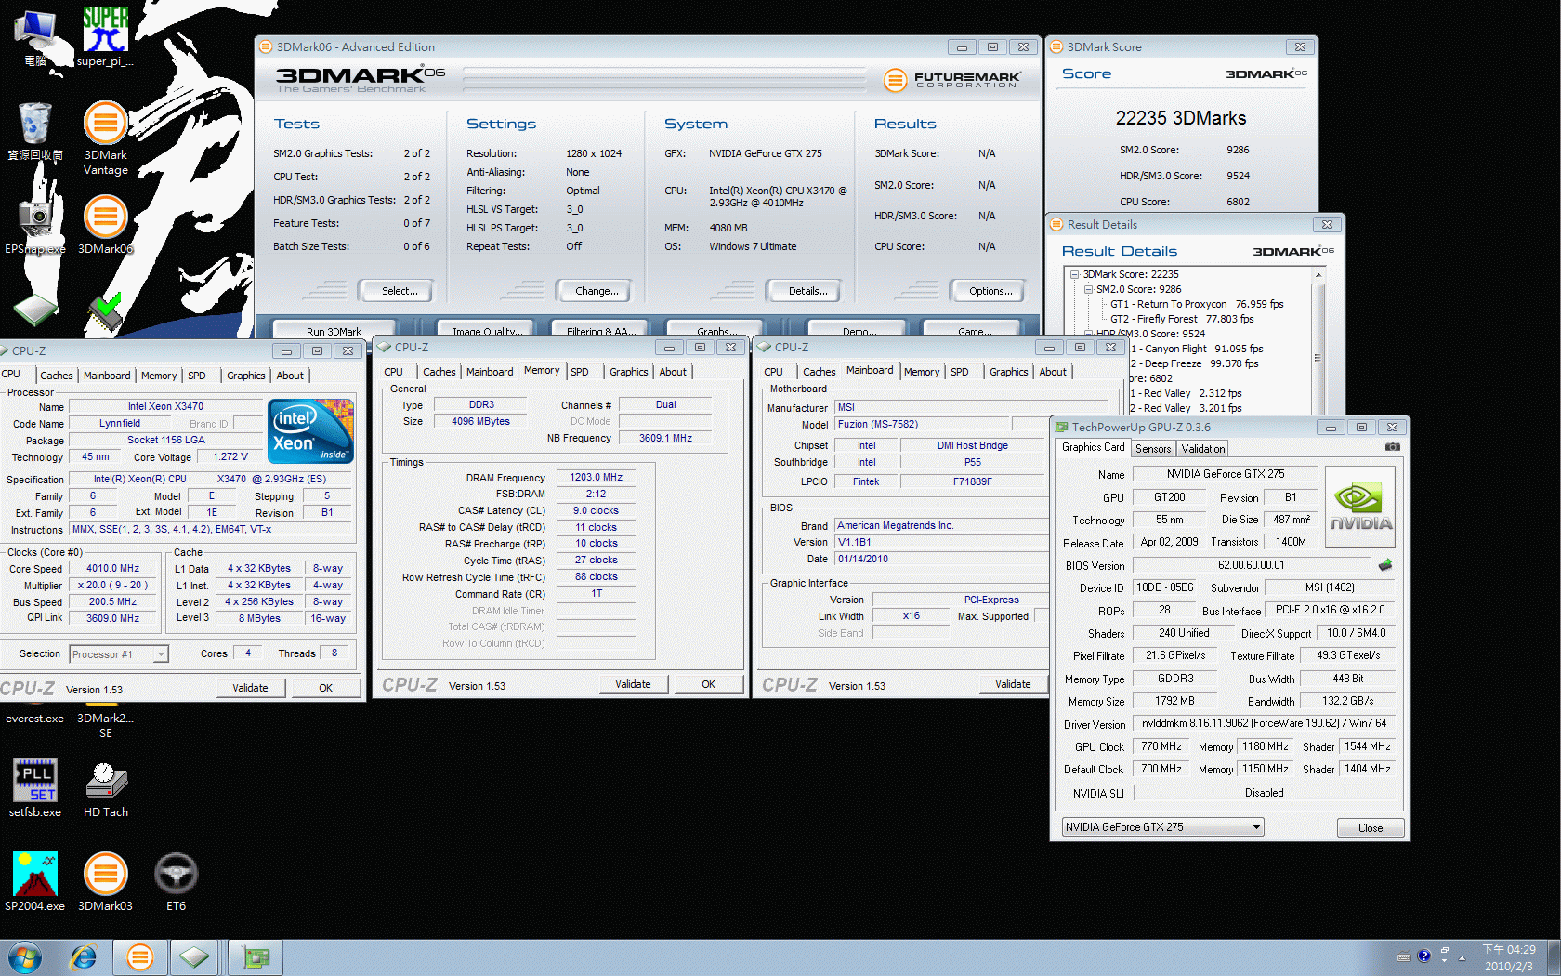Screen dimensions: 1561x976
Task: Switch to the Validation tab in GPU-Z
Action: 1203,449
